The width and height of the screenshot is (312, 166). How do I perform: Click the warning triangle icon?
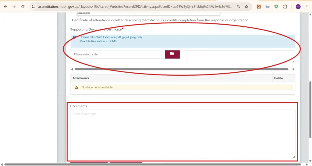tap(76, 87)
